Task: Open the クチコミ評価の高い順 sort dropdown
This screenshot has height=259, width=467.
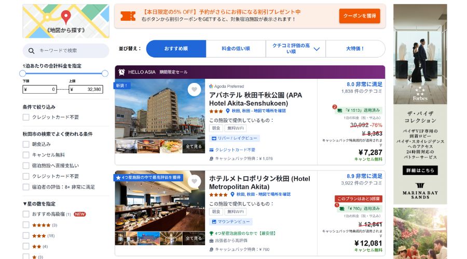Action: [296, 49]
